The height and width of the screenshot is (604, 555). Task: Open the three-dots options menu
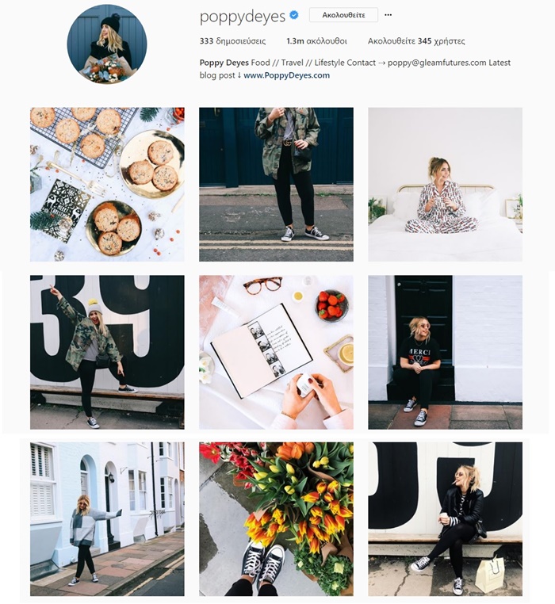coord(388,15)
